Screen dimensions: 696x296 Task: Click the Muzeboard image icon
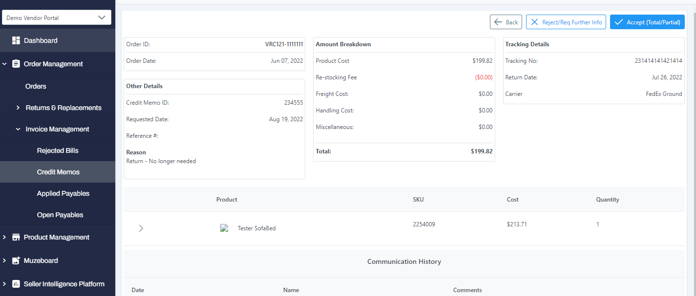pyautogui.click(x=16, y=260)
